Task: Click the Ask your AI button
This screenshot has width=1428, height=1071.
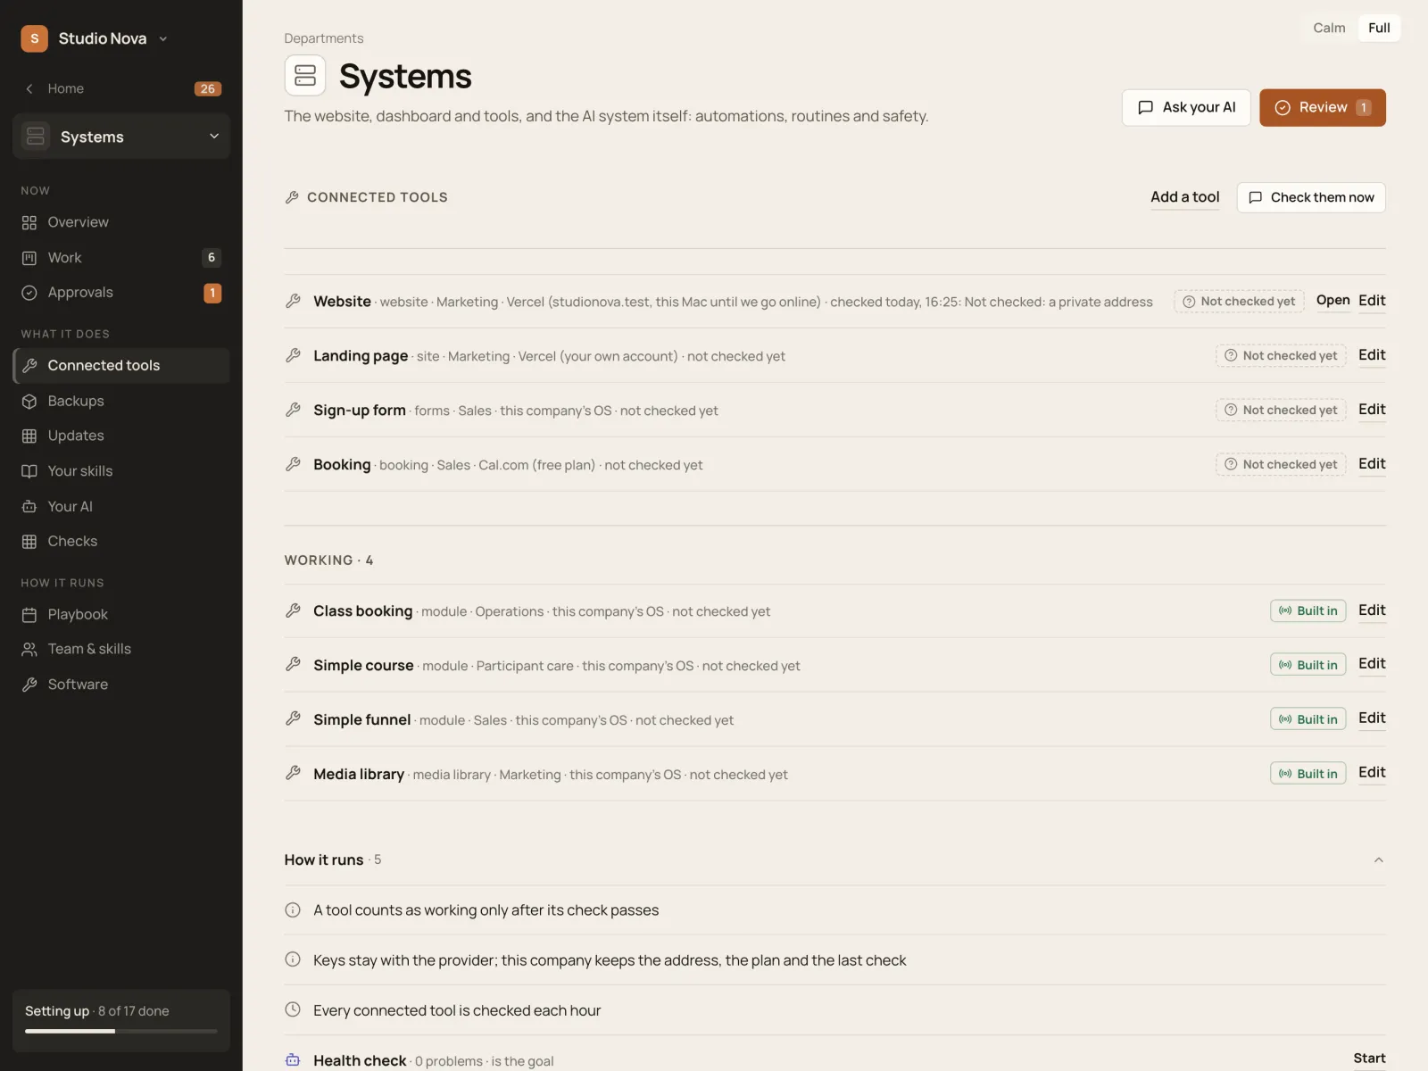Action: pos(1186,108)
